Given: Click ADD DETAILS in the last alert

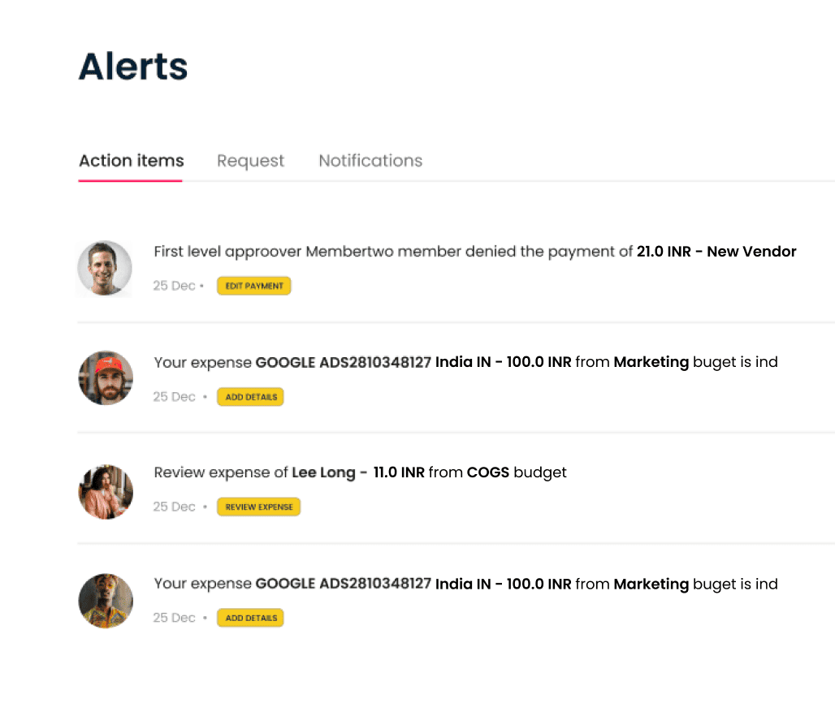Looking at the screenshot, I should click(250, 618).
